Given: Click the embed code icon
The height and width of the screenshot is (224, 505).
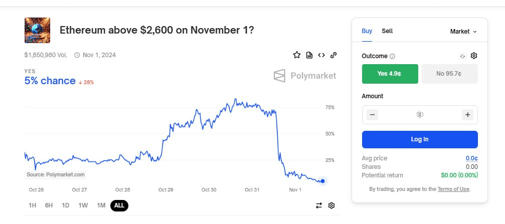Looking at the screenshot, I should 321,55.
